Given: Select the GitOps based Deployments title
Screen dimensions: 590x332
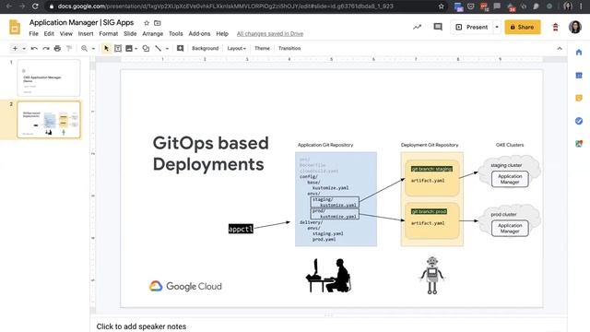Looking at the screenshot, I should 211,154.
